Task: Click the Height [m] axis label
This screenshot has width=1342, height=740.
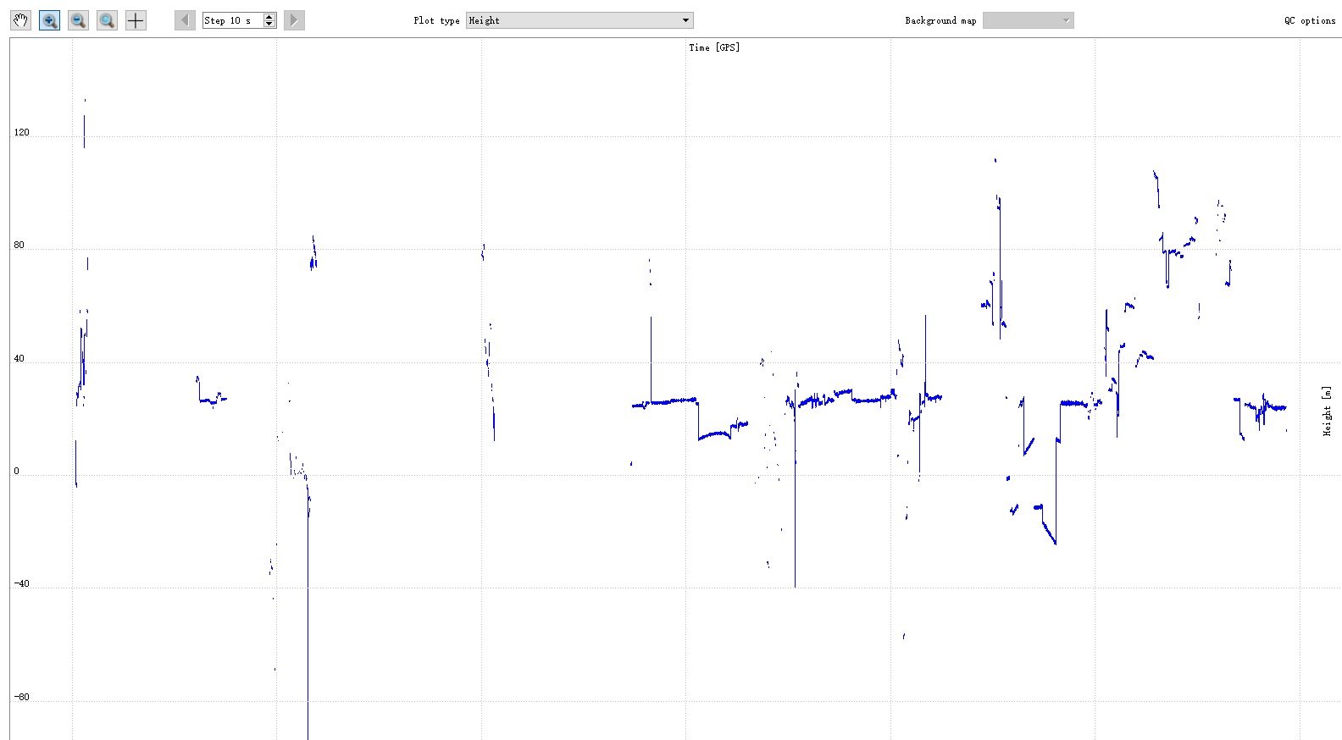Action: (1327, 411)
